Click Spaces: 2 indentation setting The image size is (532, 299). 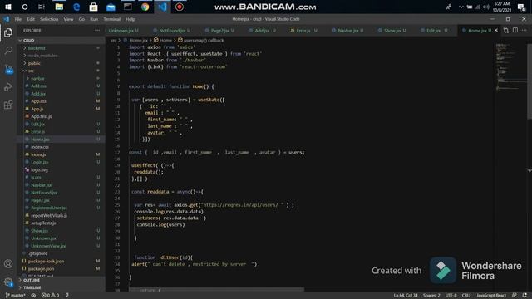click(x=431, y=296)
